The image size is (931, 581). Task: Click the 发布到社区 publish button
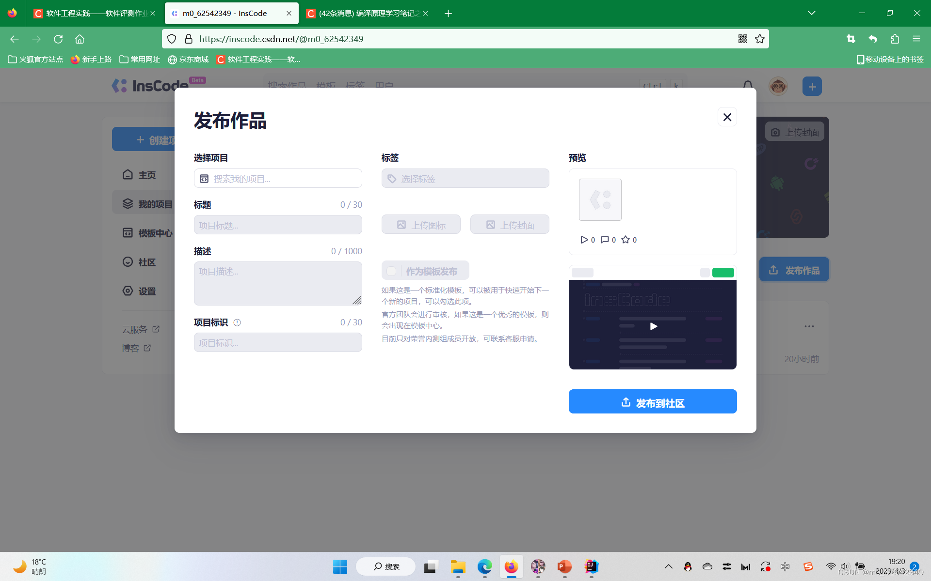point(653,401)
